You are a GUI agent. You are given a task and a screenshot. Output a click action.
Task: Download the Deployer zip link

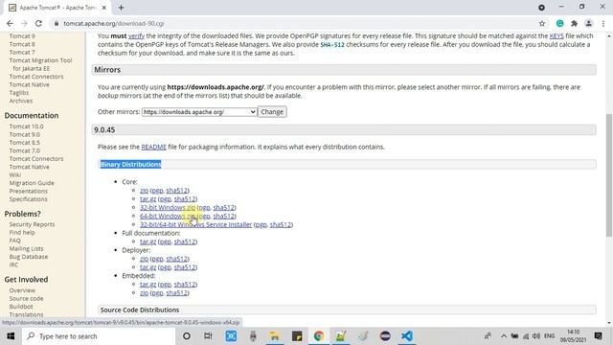pos(145,259)
